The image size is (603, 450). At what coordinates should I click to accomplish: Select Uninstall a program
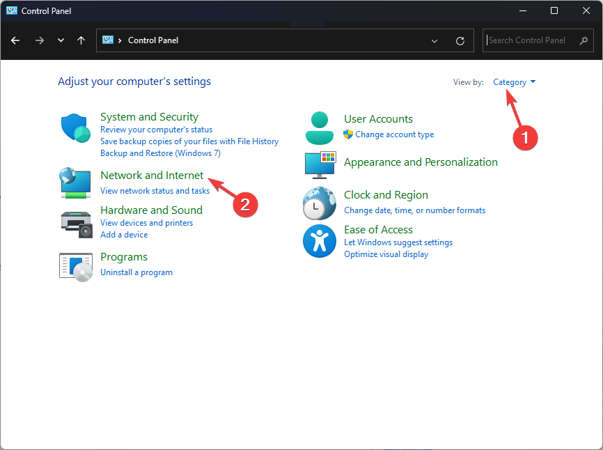tap(136, 272)
